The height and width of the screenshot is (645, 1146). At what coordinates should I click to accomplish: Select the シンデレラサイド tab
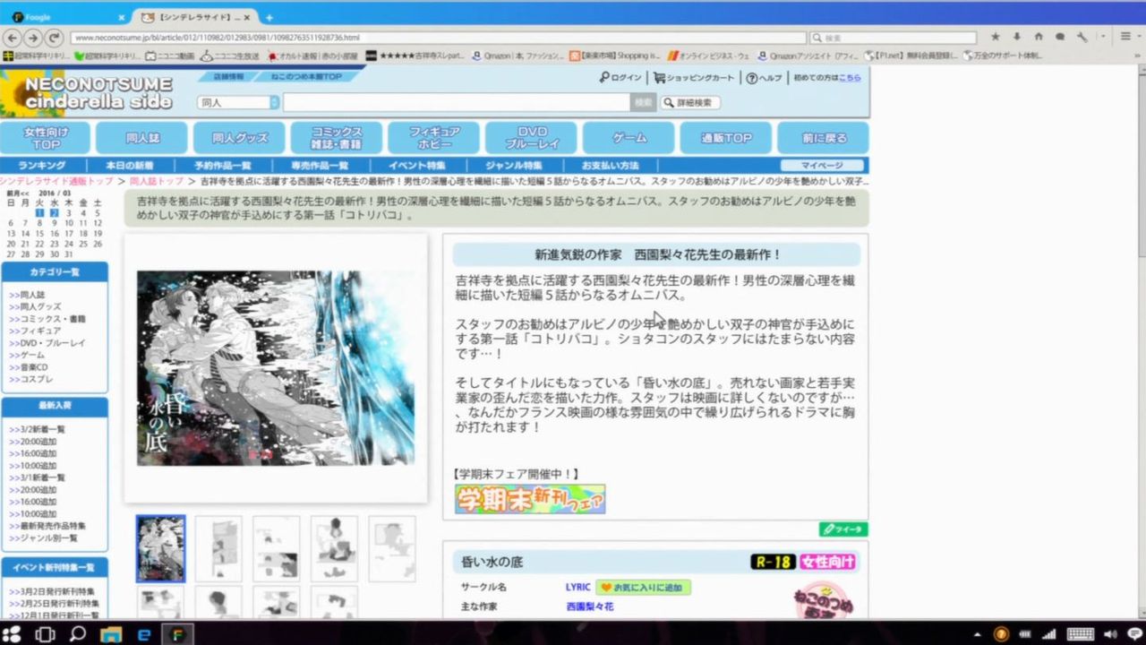(194, 17)
